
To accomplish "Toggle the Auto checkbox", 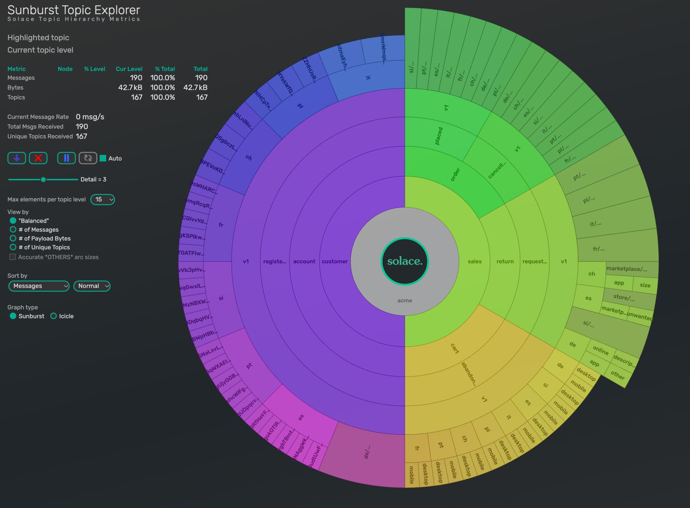I will [103, 158].
